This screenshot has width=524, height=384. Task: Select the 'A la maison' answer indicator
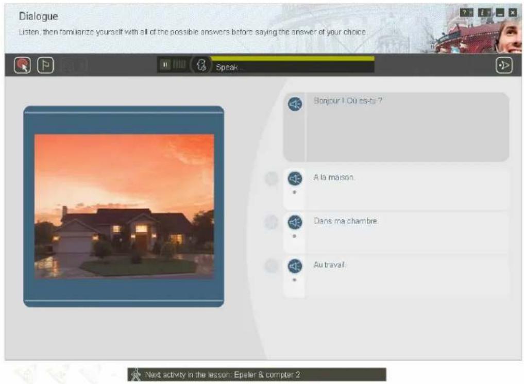coord(272,178)
